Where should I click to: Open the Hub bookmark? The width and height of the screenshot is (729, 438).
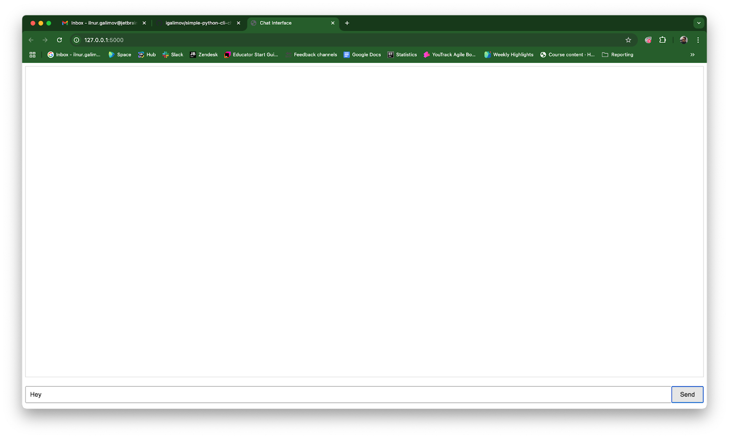tap(147, 55)
